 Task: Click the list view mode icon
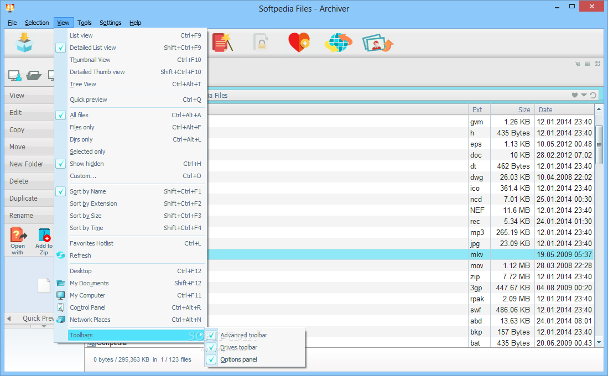click(587, 63)
